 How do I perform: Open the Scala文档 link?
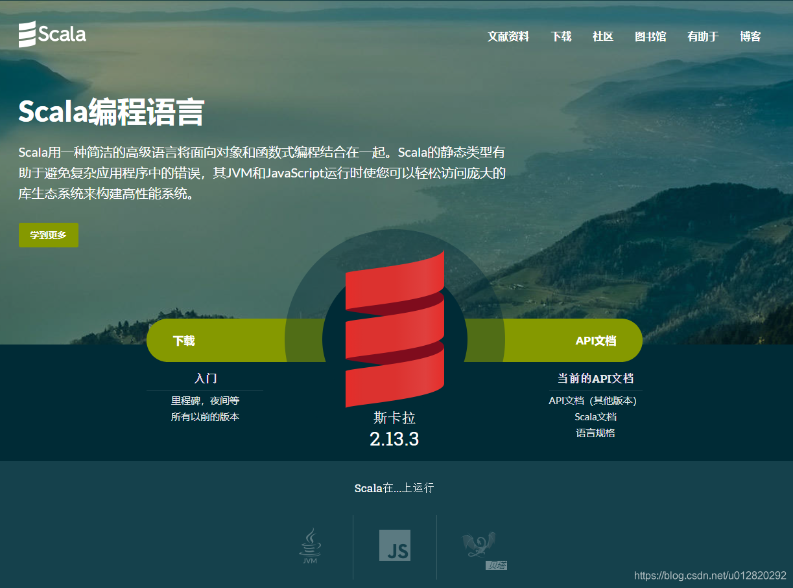[595, 417]
